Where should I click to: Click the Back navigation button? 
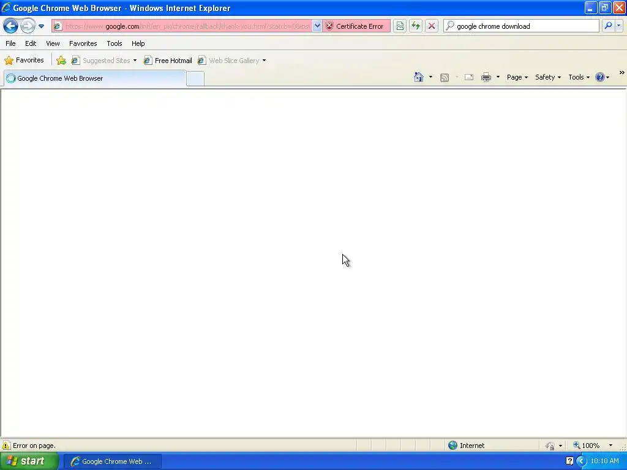tap(10, 26)
